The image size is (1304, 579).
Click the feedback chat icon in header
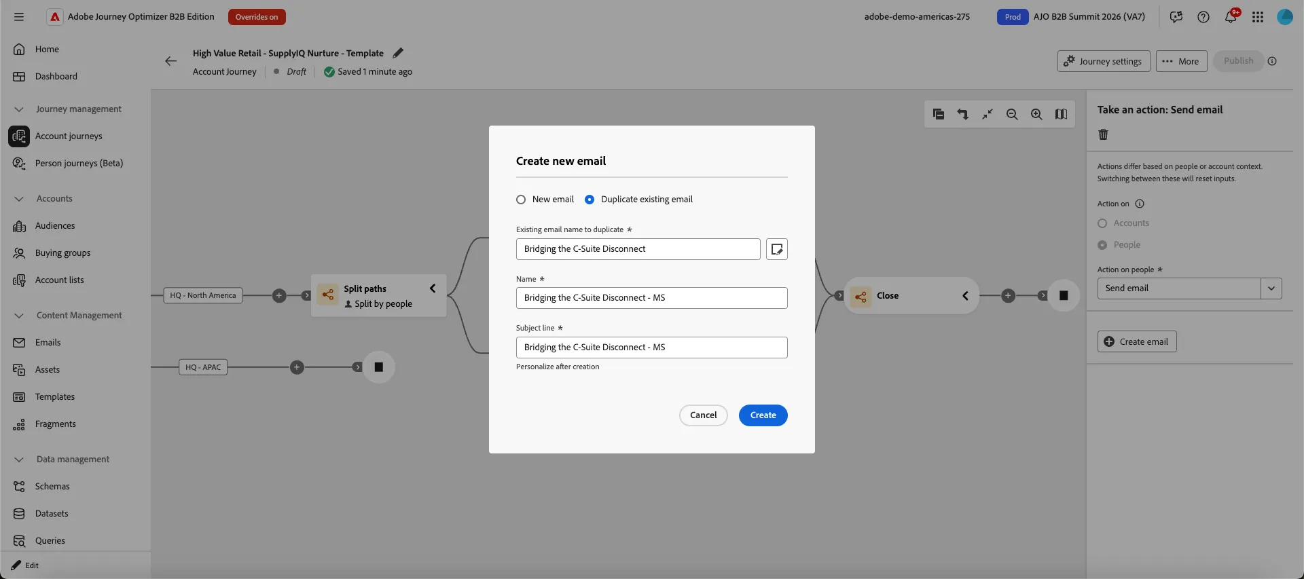(1176, 17)
